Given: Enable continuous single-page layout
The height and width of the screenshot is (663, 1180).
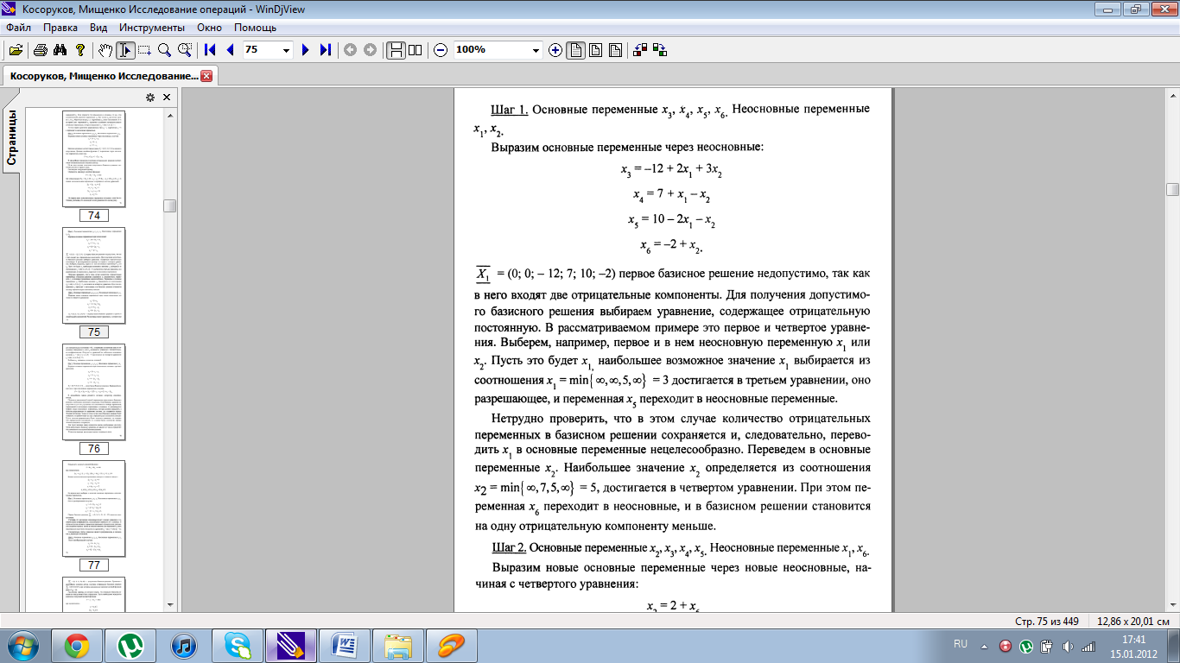Looking at the screenshot, I should click(396, 50).
